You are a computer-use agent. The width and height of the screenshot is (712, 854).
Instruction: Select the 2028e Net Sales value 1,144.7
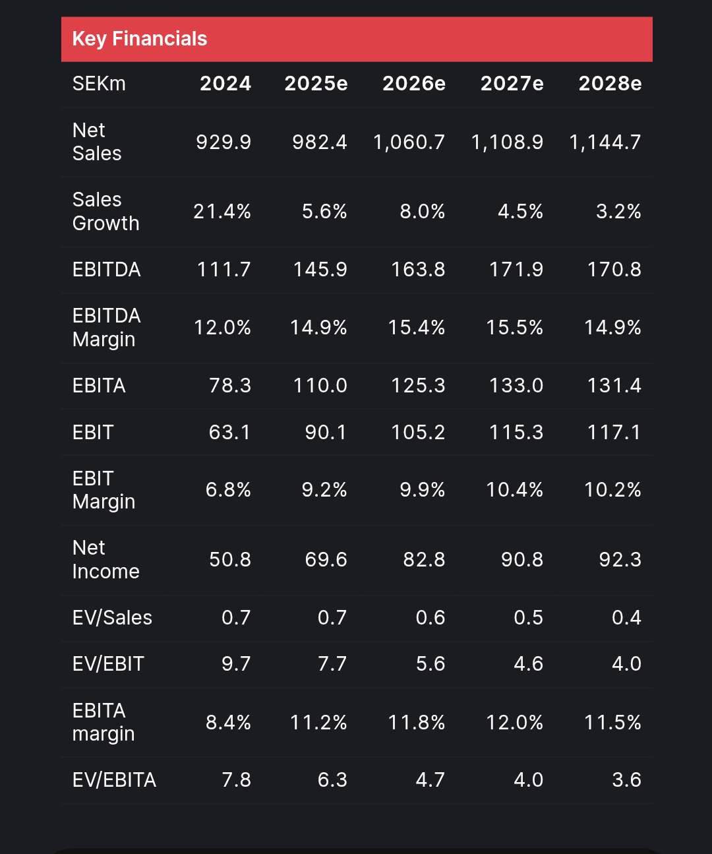point(605,142)
